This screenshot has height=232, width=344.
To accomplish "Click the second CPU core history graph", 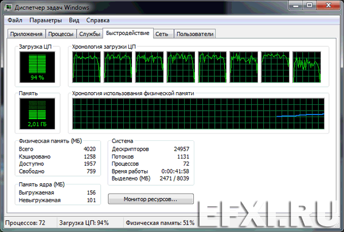I will pyautogui.click(x=118, y=67).
